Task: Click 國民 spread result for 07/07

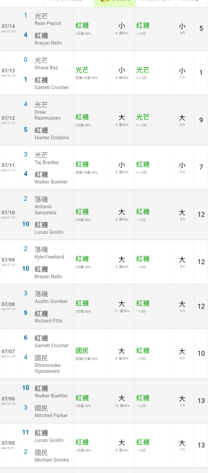Action: click(82, 351)
